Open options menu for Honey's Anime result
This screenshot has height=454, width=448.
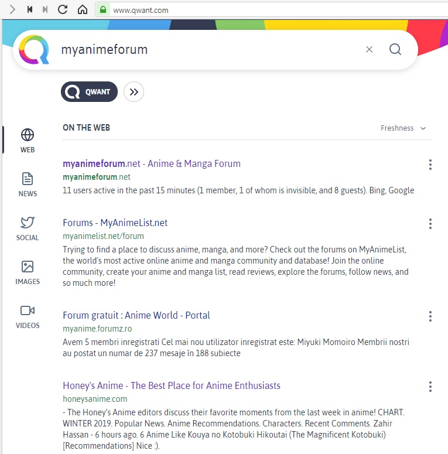coord(430,387)
